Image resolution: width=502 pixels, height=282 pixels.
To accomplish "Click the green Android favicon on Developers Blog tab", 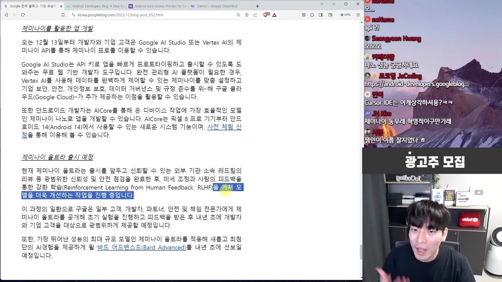I will coord(68,6).
